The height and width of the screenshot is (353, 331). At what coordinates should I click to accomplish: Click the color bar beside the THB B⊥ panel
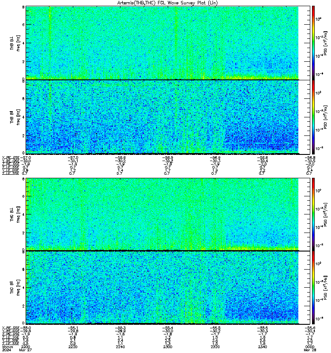click(313, 43)
